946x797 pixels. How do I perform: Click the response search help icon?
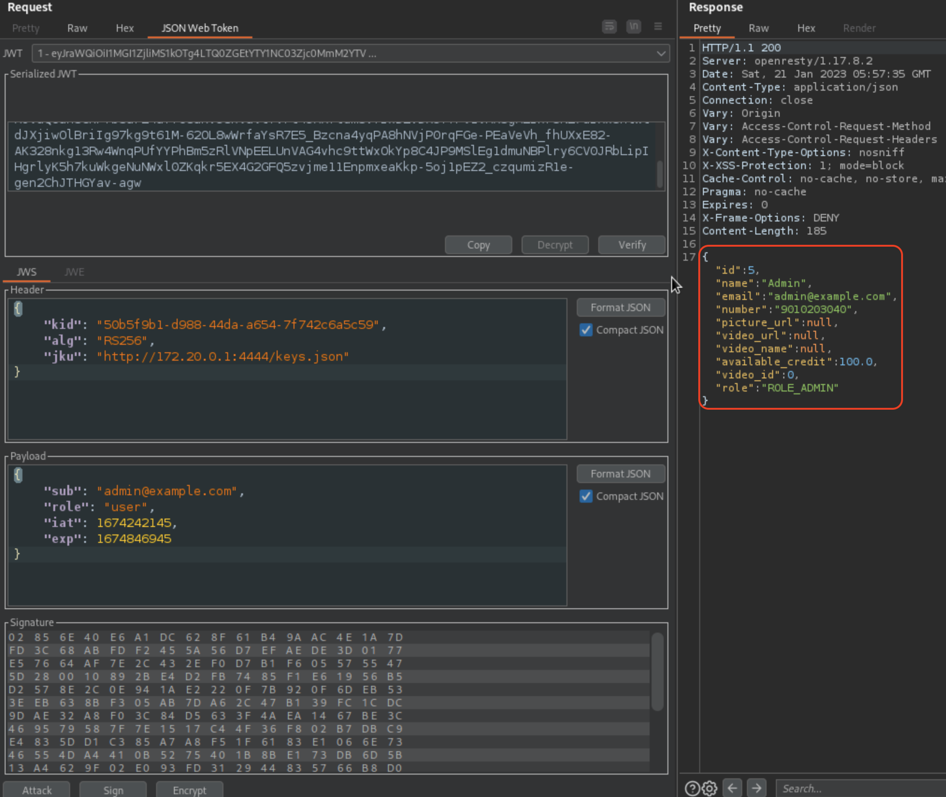692,788
